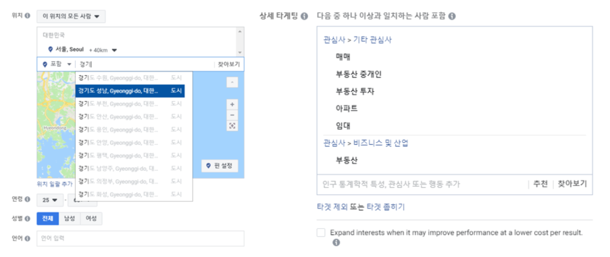Open the 이 위치의 모든 사람 dropdown
The image size is (610, 257).
[x=71, y=16]
